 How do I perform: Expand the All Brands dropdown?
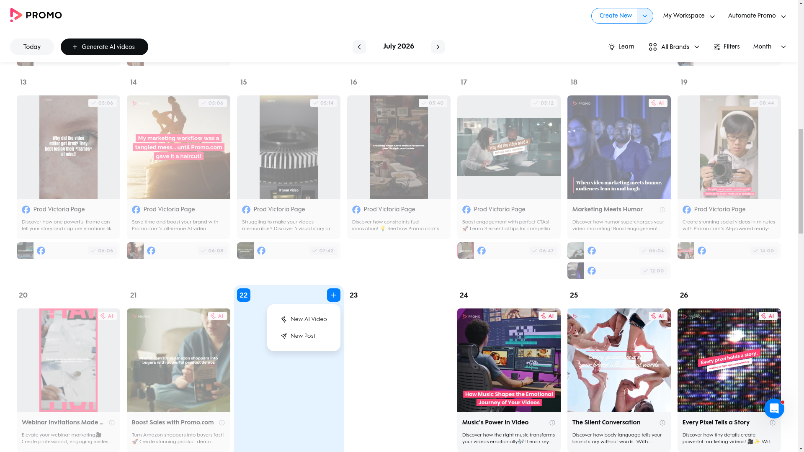674,47
